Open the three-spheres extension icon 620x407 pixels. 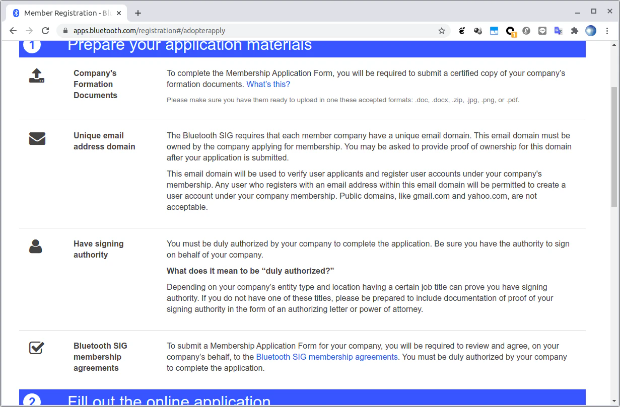click(478, 31)
